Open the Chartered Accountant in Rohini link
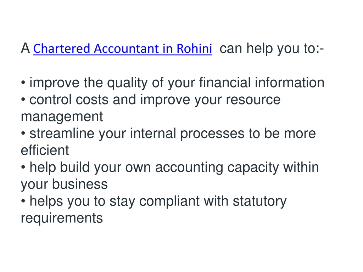Viewport: 363px width, 272px height. tap(123, 49)
